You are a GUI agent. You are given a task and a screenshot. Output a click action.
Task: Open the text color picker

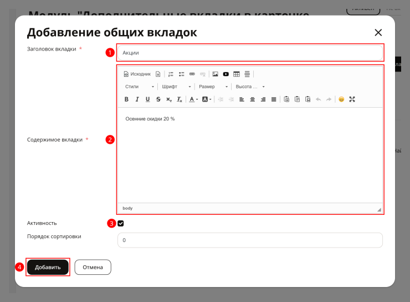tap(193, 99)
